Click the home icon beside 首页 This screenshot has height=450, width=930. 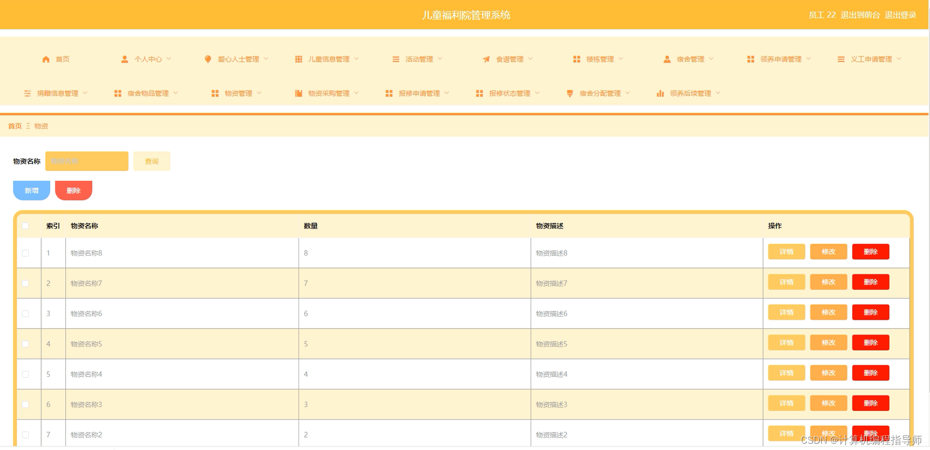coord(46,59)
